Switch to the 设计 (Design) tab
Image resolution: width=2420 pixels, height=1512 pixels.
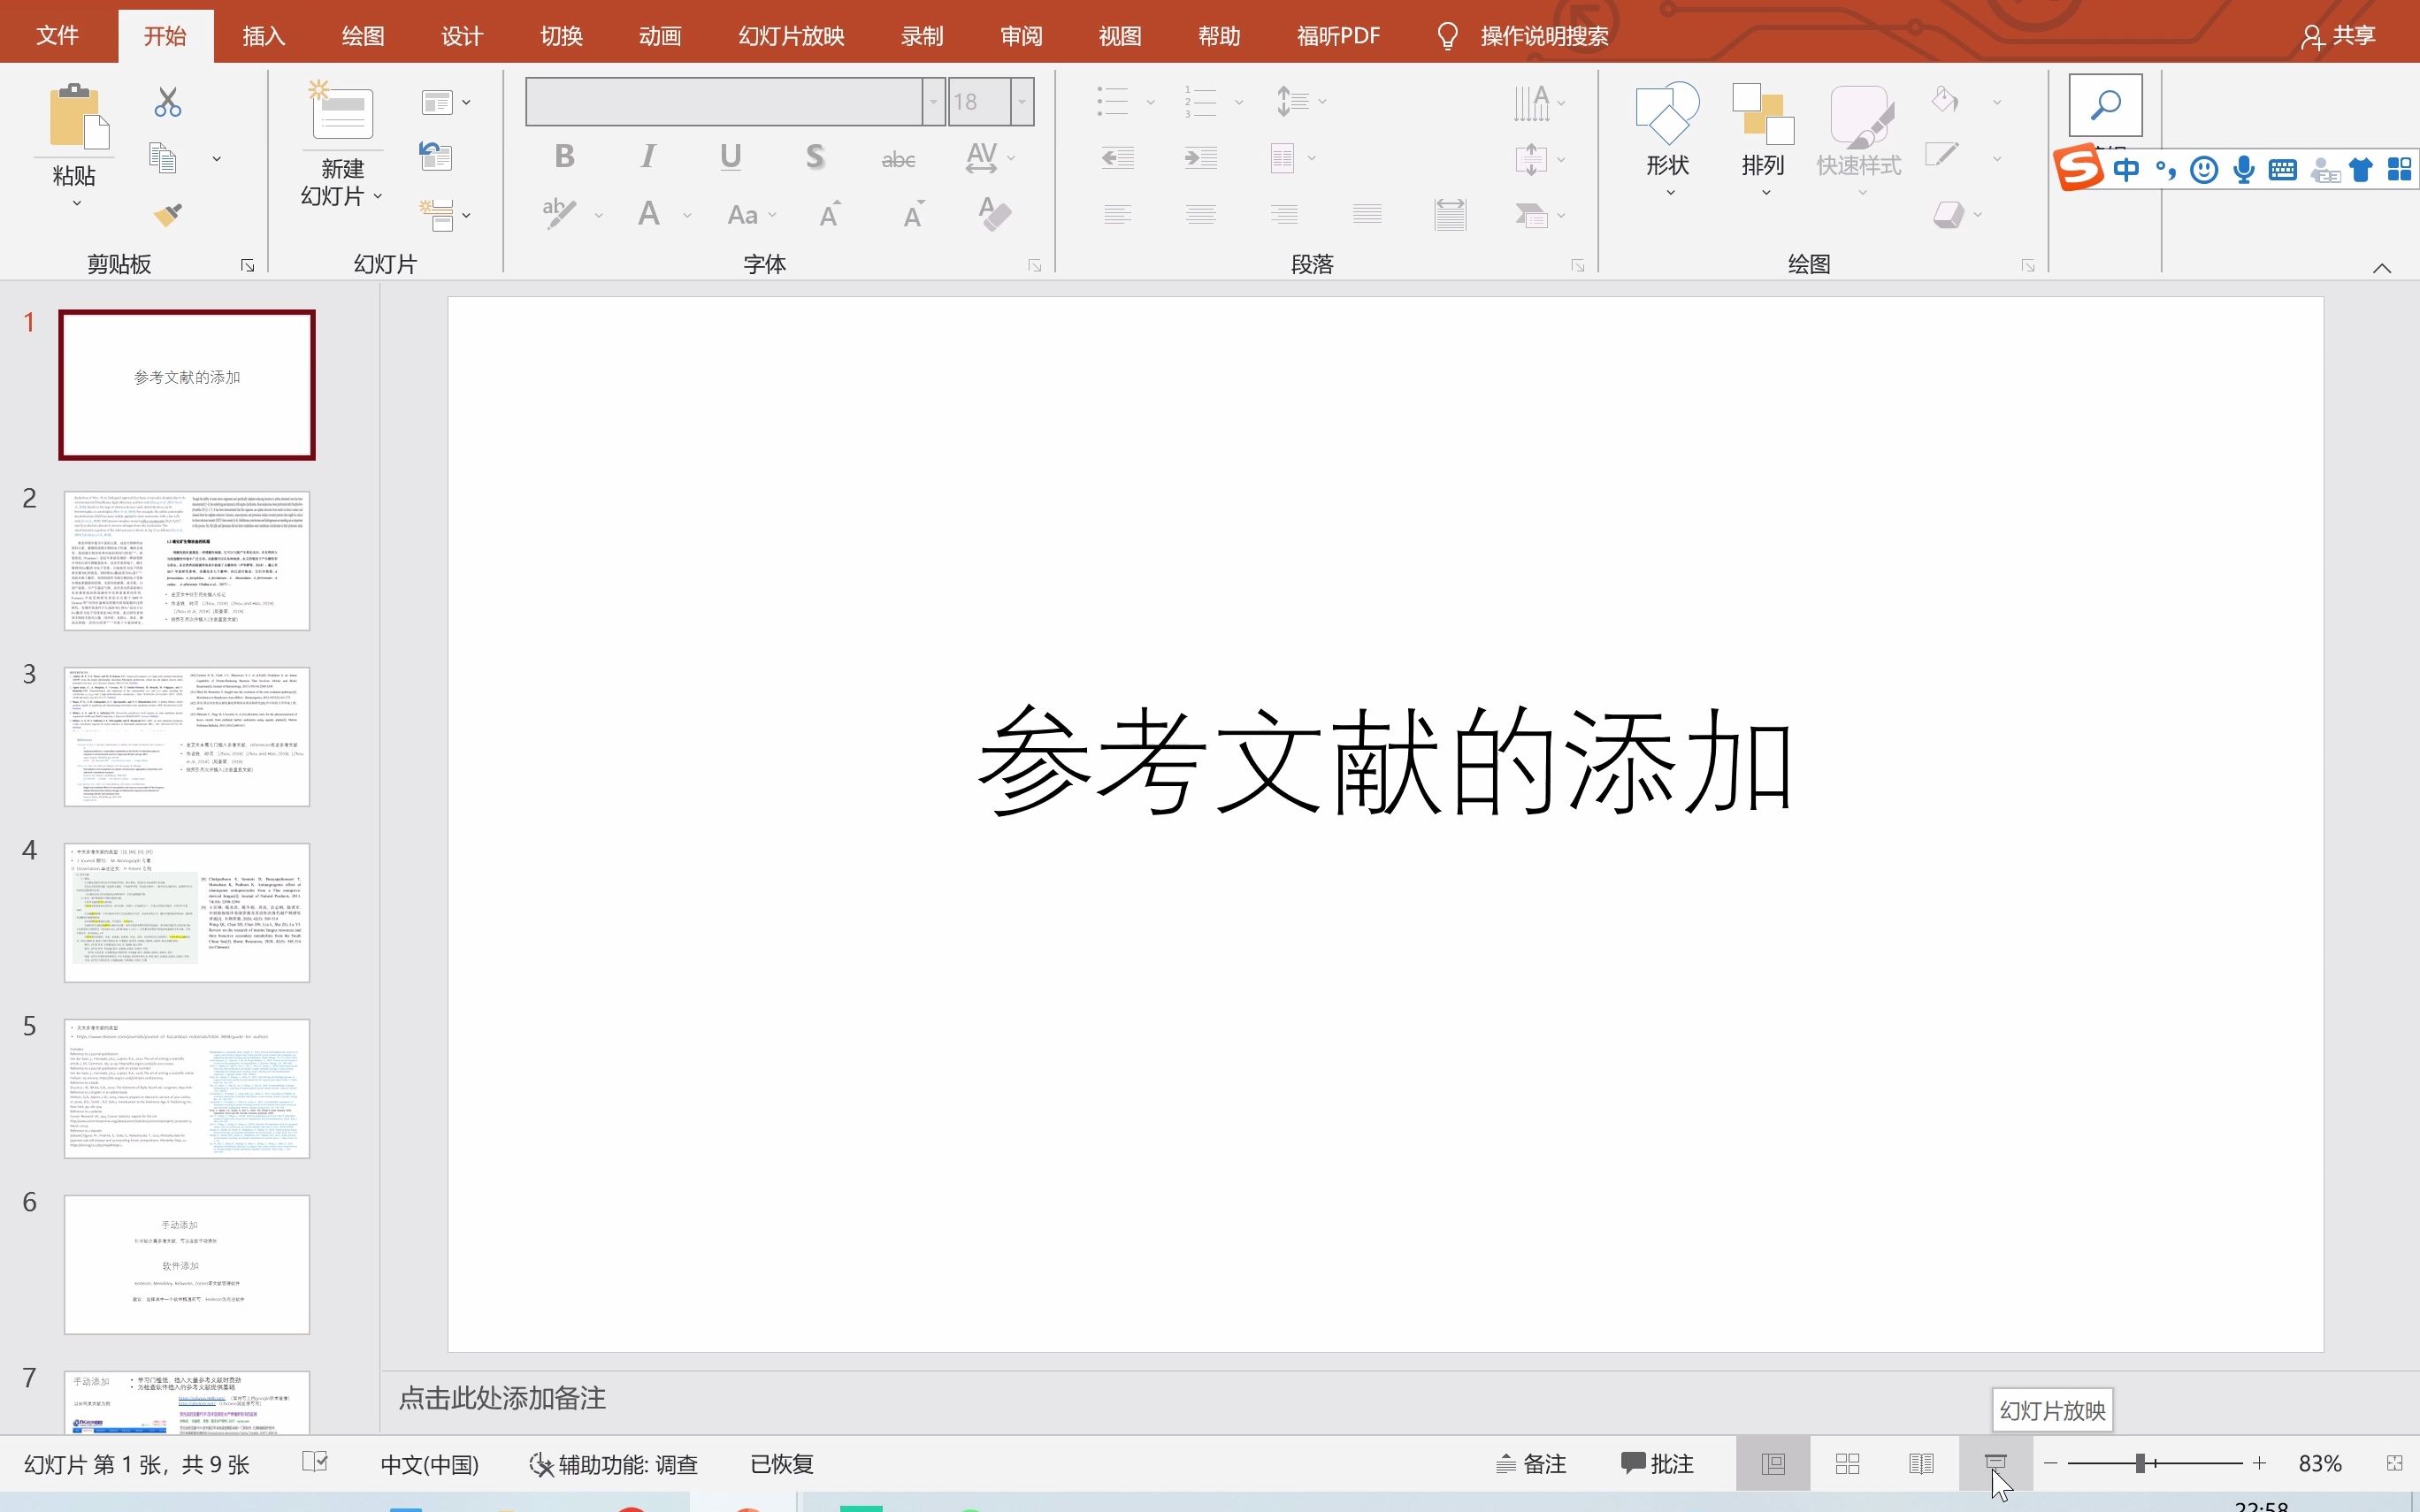pos(462,36)
